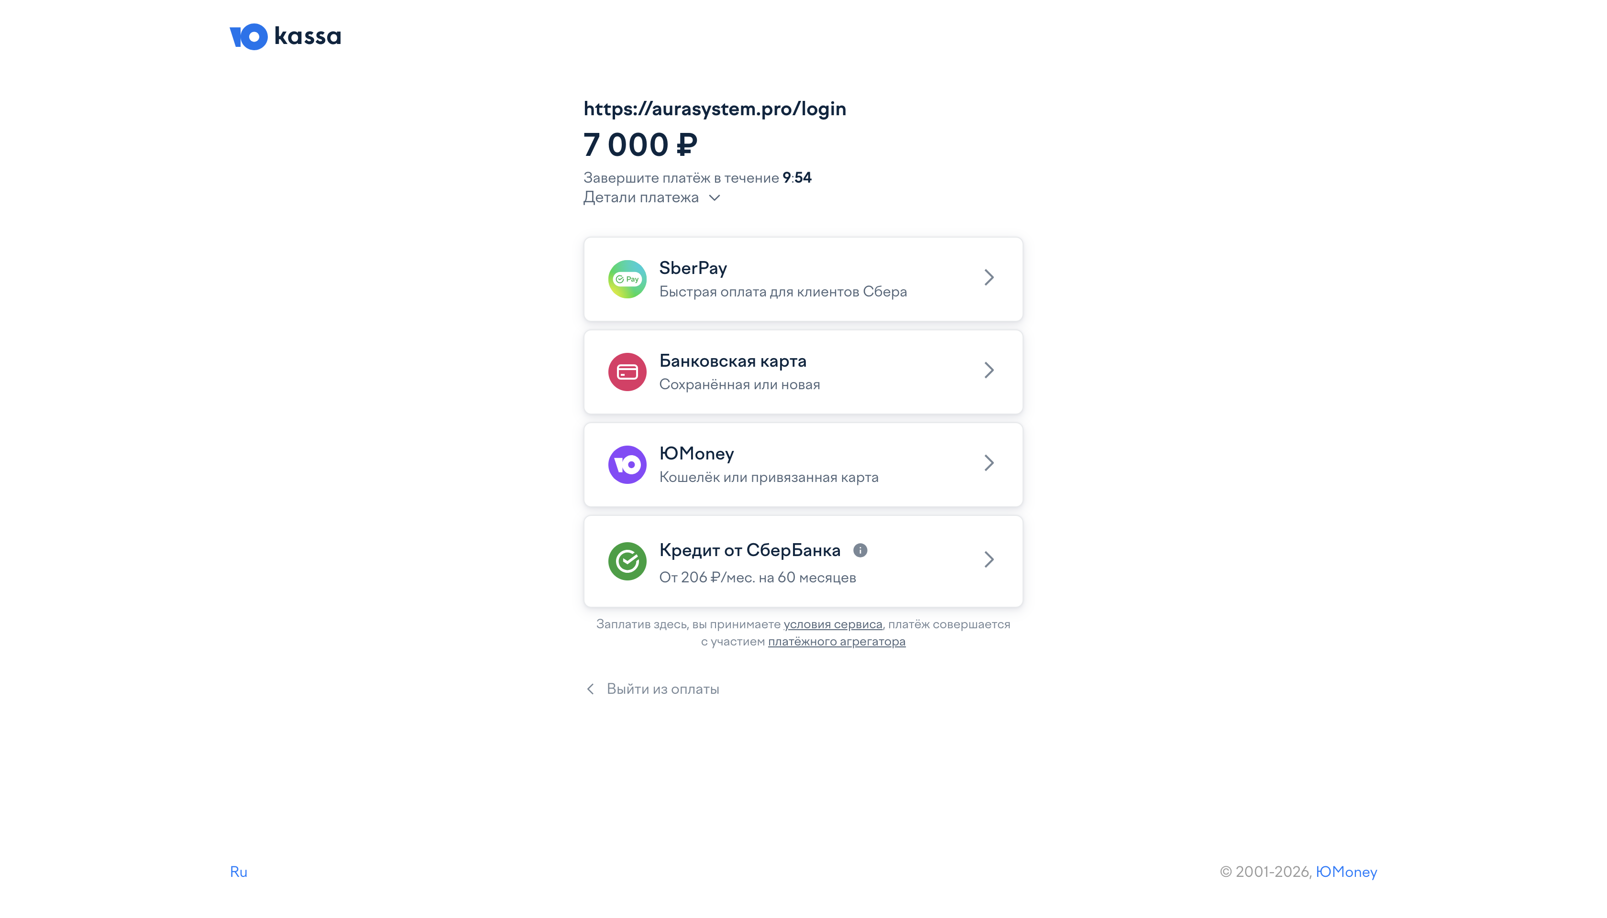Click the SberPay round icon
The image size is (1607, 918).
(x=627, y=279)
